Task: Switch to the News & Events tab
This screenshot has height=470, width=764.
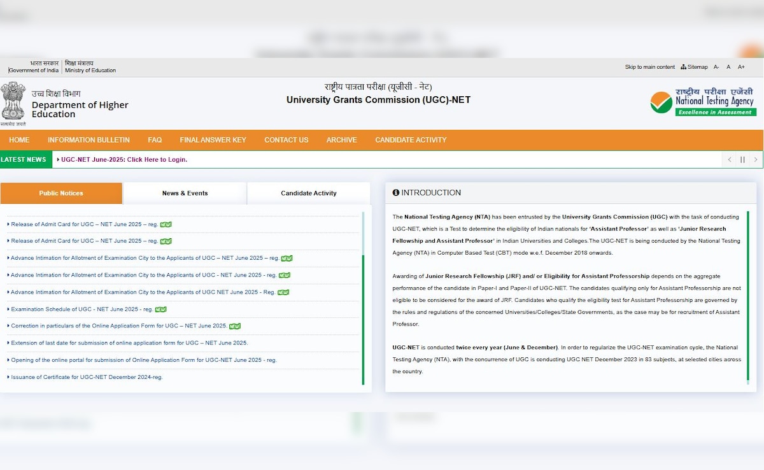Action: click(x=185, y=193)
